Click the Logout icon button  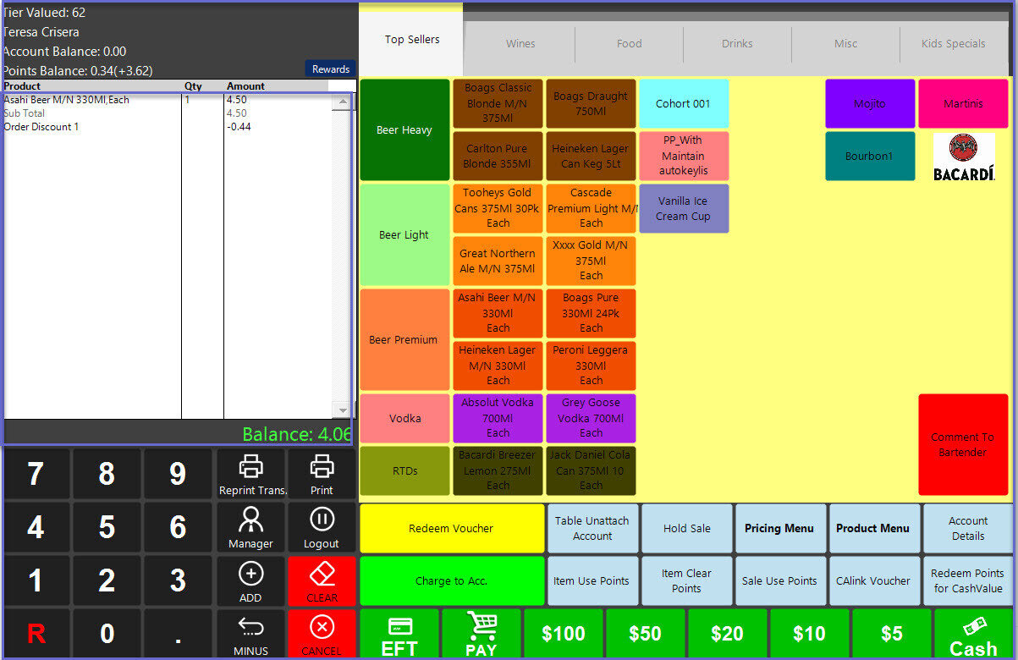[x=322, y=519]
